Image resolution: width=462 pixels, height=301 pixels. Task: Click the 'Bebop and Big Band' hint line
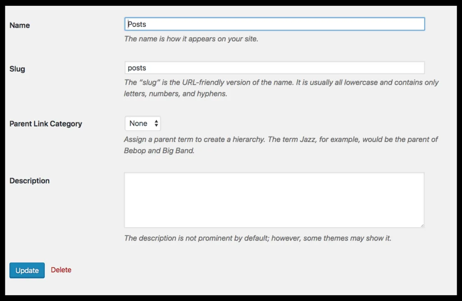159,150
